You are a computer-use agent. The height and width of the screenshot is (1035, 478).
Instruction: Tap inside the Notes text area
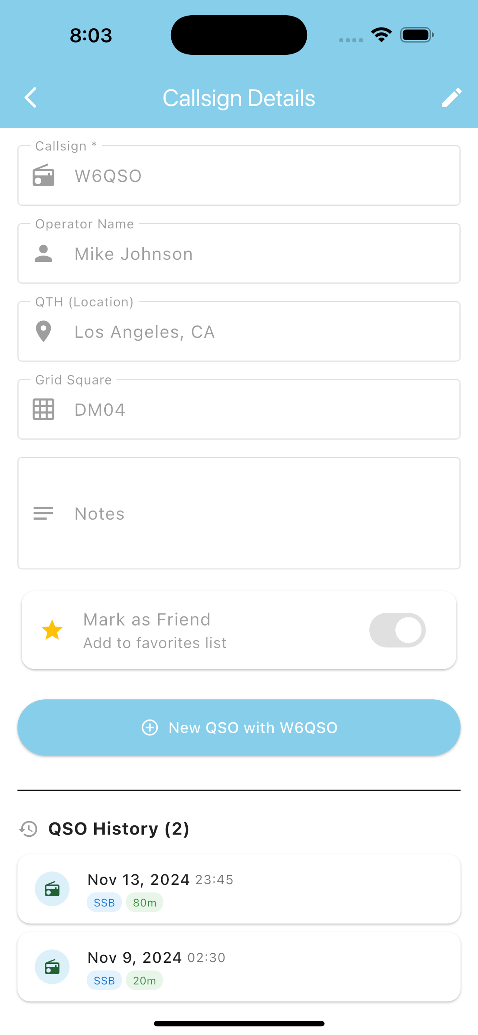pyautogui.click(x=257, y=513)
